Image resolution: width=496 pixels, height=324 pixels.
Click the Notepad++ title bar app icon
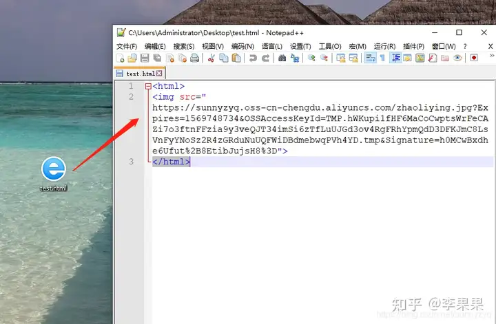click(x=121, y=32)
